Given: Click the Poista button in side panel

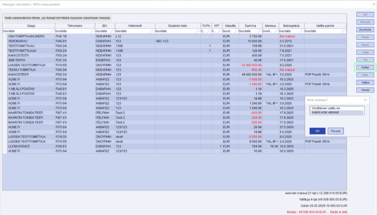Looking at the screenshot, I should (365, 37).
